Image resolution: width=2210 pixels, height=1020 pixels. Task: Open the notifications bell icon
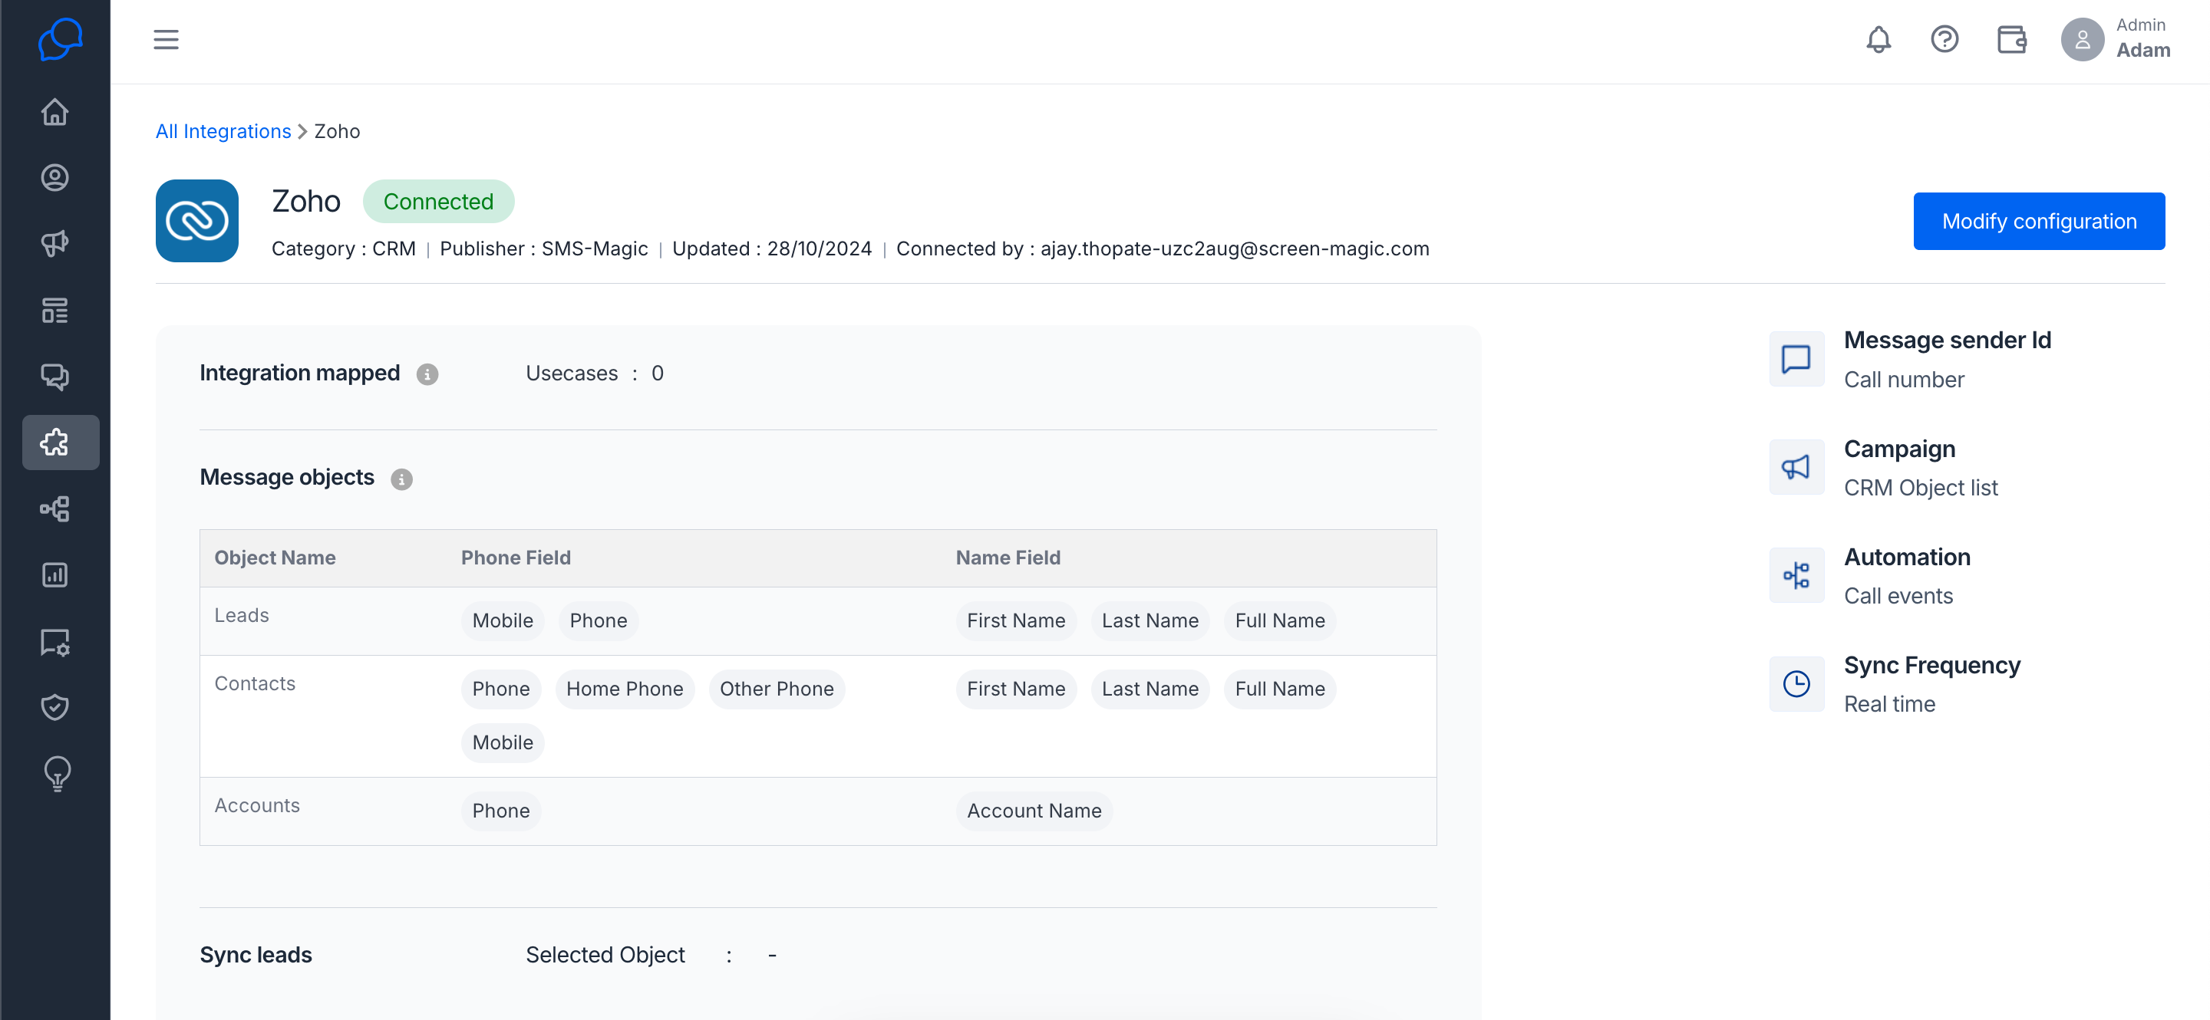[x=1878, y=39]
